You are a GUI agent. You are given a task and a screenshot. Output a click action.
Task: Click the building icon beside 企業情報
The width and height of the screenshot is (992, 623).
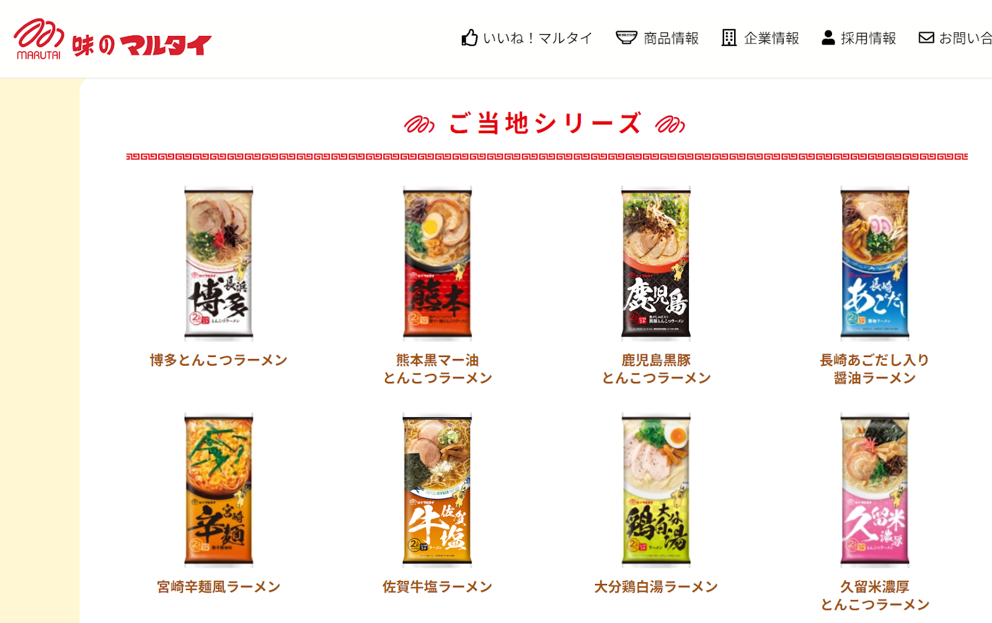pyautogui.click(x=729, y=38)
